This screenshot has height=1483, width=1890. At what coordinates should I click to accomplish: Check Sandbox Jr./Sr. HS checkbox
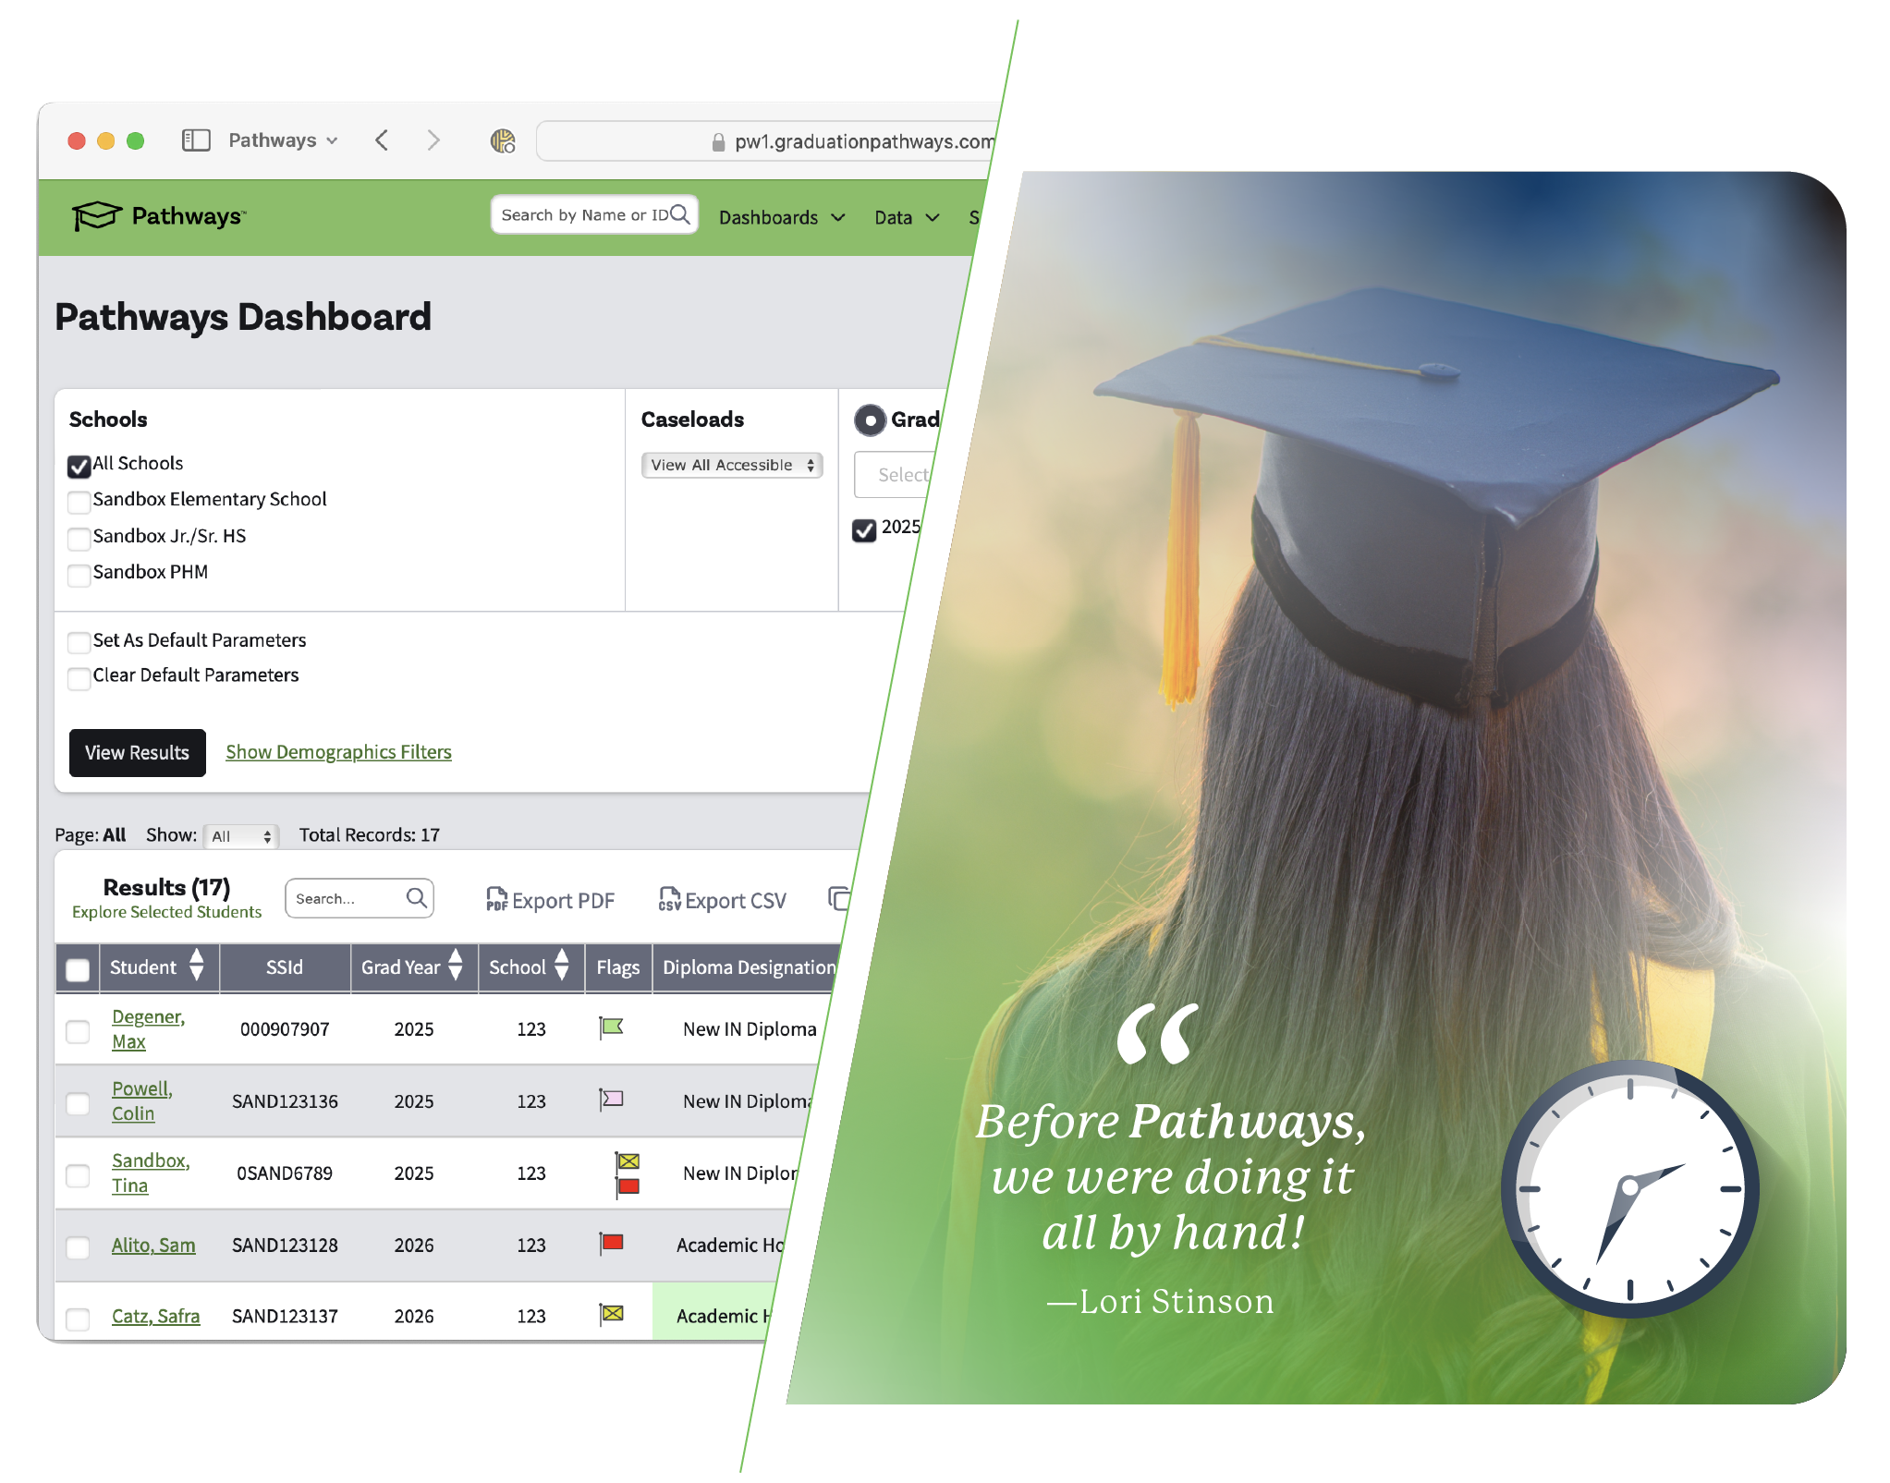[79, 539]
